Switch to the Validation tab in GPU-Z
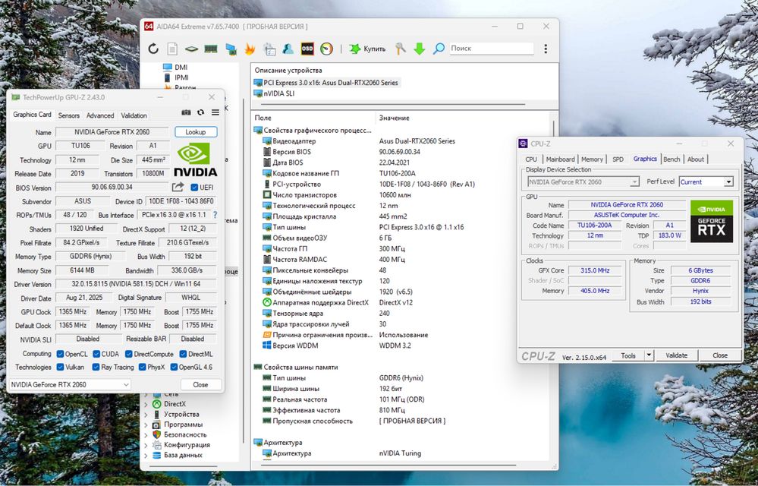The width and height of the screenshot is (758, 486). [x=134, y=115]
